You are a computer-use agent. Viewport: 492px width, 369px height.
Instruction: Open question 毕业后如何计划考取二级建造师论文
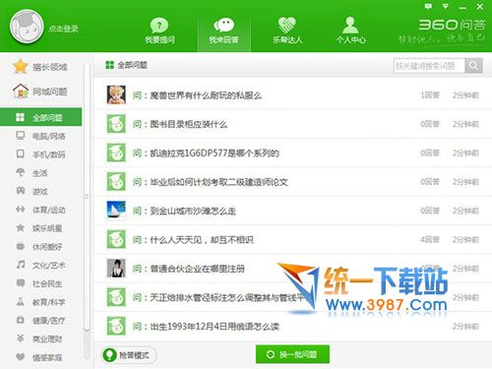tap(218, 182)
